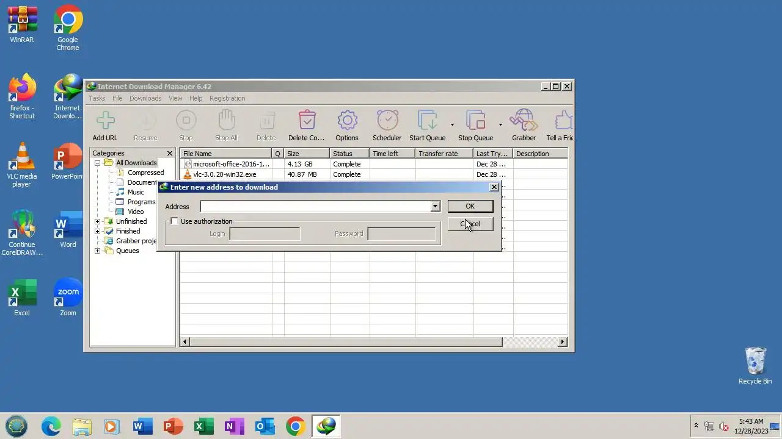
Task: Click the Delete Completed toolbar icon
Action: (307, 120)
